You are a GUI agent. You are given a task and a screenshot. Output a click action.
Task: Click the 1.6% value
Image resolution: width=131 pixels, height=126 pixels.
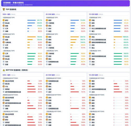[x=127, y=89]
